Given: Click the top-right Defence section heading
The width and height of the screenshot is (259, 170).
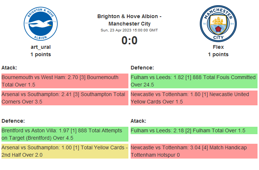Looking at the screenshot, I should (142, 68).
